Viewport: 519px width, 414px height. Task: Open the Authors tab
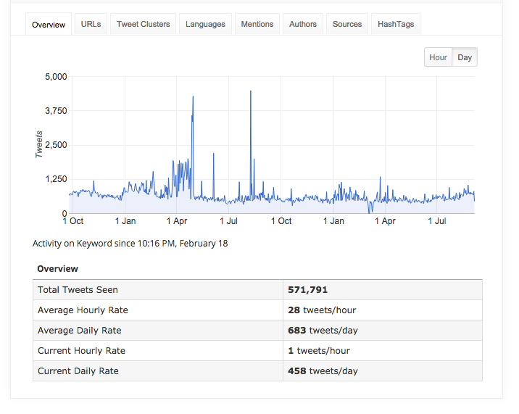[x=303, y=24]
